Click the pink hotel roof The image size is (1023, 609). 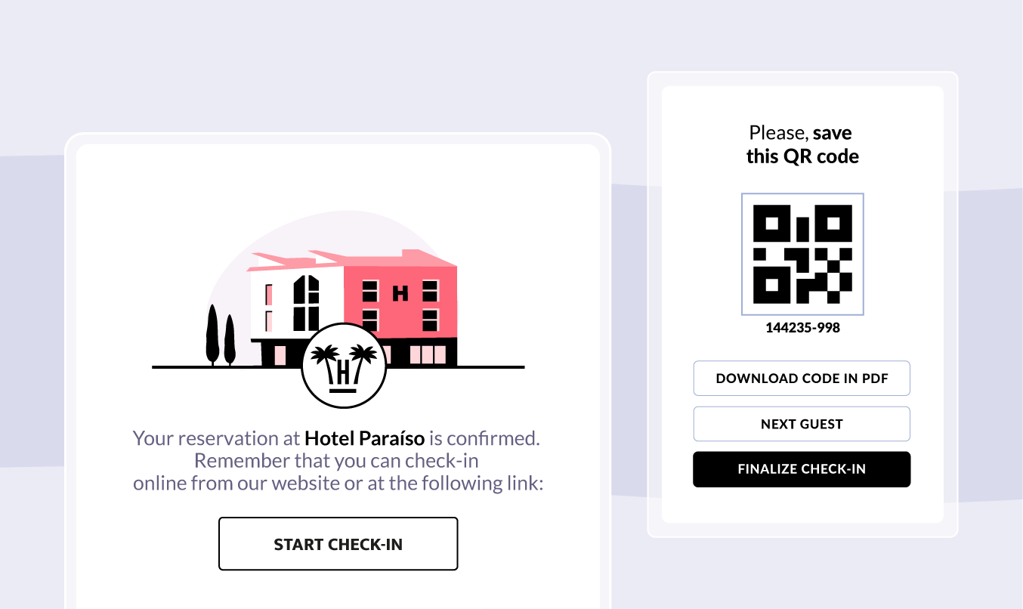351,260
